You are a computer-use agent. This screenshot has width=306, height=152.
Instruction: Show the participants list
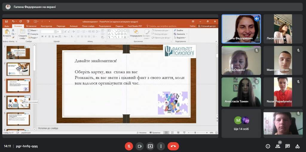click(278, 146)
